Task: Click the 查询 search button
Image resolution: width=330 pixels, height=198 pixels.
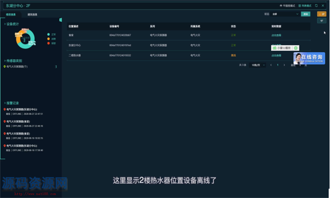Action: [x=306, y=14]
